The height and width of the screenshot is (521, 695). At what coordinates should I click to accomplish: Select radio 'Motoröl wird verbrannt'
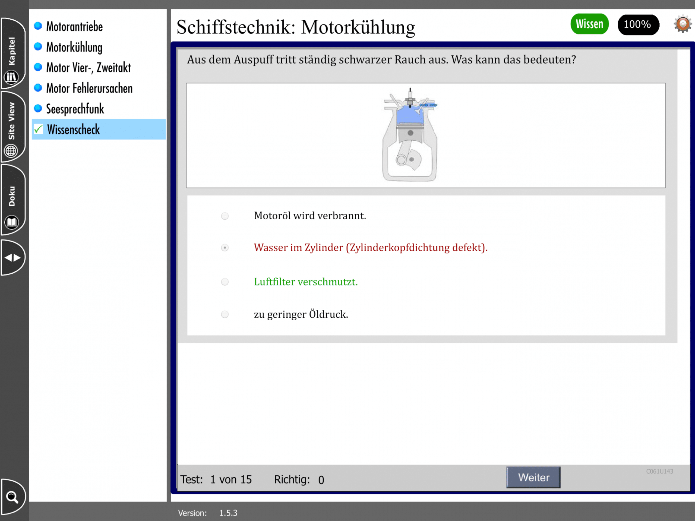tap(225, 216)
